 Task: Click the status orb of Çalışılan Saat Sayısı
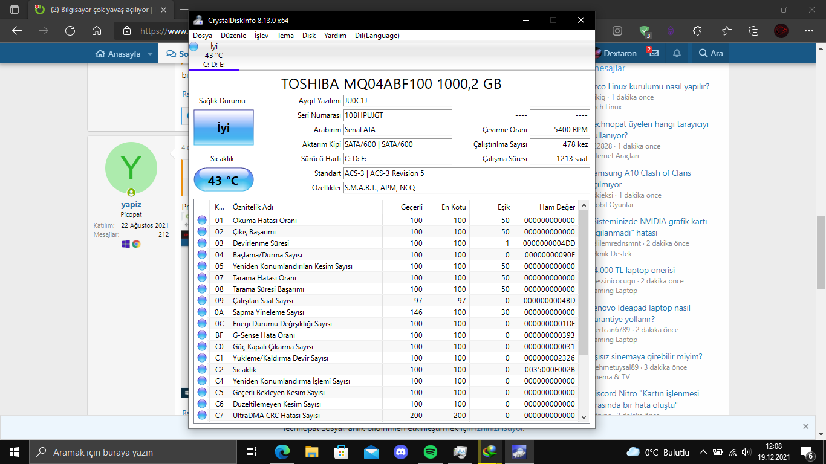[202, 301]
